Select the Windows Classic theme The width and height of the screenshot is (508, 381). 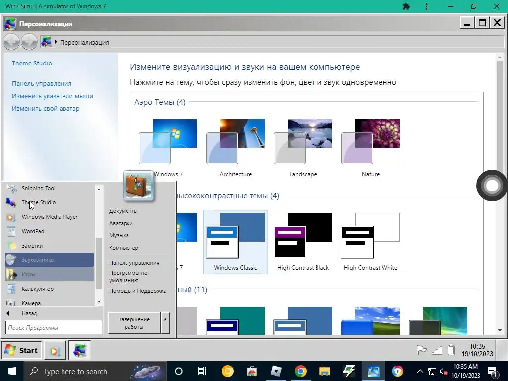pyautogui.click(x=236, y=242)
